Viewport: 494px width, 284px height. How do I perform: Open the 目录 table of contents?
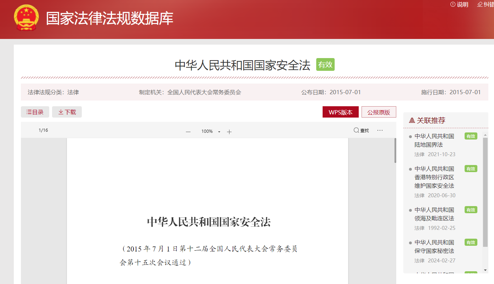tap(35, 112)
